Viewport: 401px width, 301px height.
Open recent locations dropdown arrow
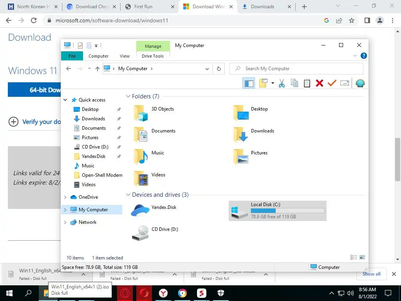pos(89,69)
